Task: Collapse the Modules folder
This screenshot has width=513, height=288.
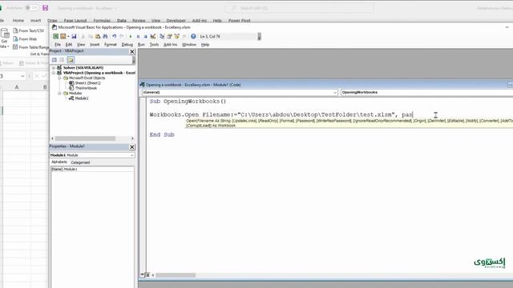Action: click(x=59, y=93)
